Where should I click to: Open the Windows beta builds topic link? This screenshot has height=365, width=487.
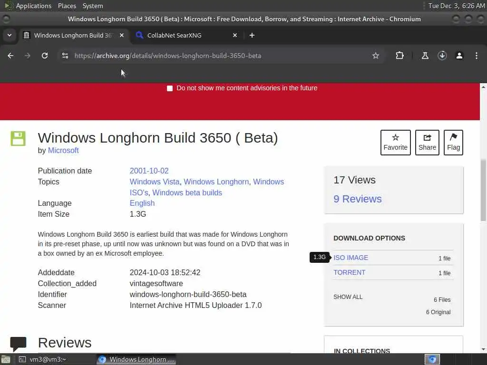[x=187, y=192]
